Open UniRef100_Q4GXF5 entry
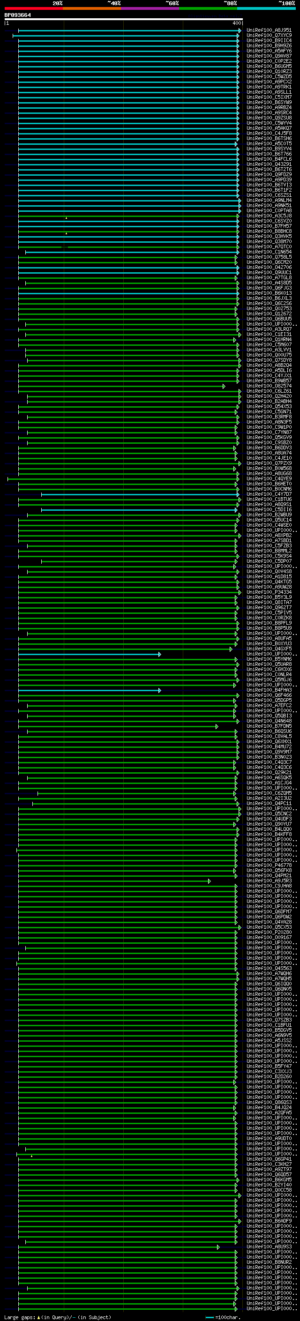This screenshot has width=300, height=1321. 269,649
